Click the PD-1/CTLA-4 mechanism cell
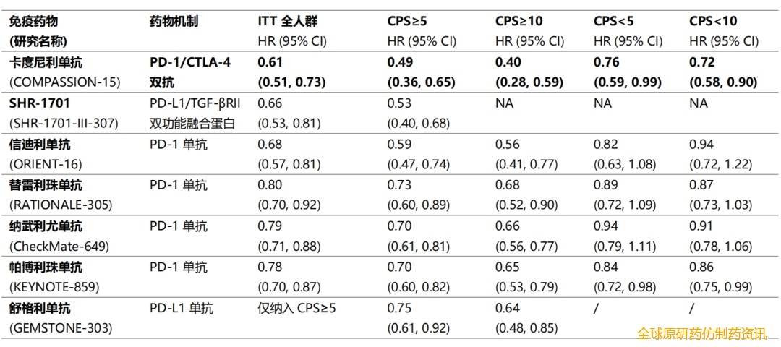 coord(189,62)
